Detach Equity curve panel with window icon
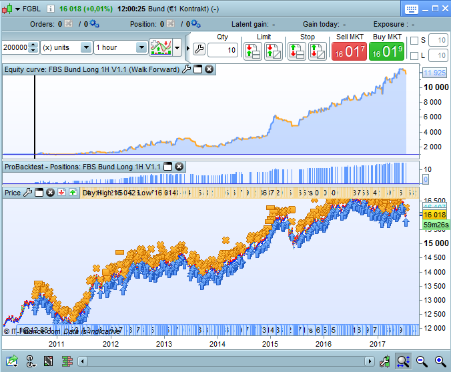Image resolution: width=451 pixels, height=372 pixels. 198,69
